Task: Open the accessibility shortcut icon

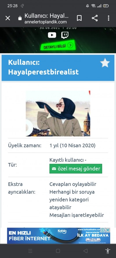Action: (108, 251)
